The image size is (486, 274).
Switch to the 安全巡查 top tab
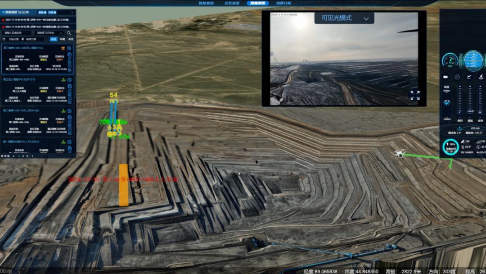coord(232,3)
